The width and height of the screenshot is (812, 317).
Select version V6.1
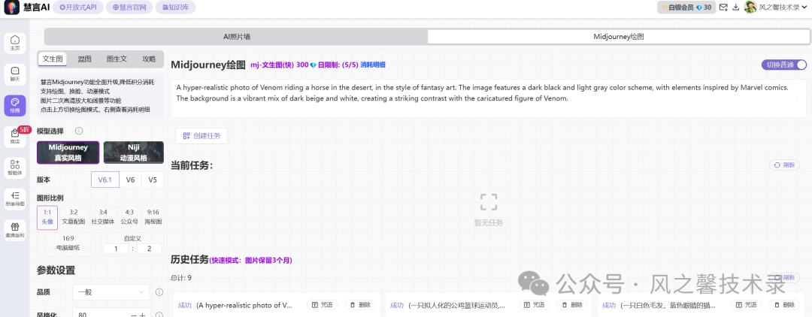pos(105,180)
